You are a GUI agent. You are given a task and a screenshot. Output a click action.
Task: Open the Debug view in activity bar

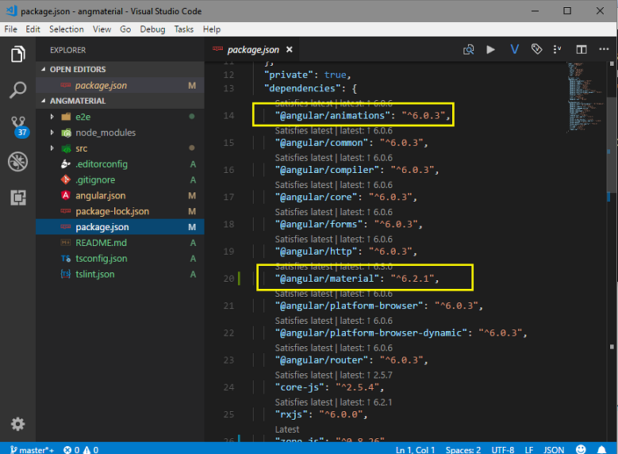(x=17, y=161)
